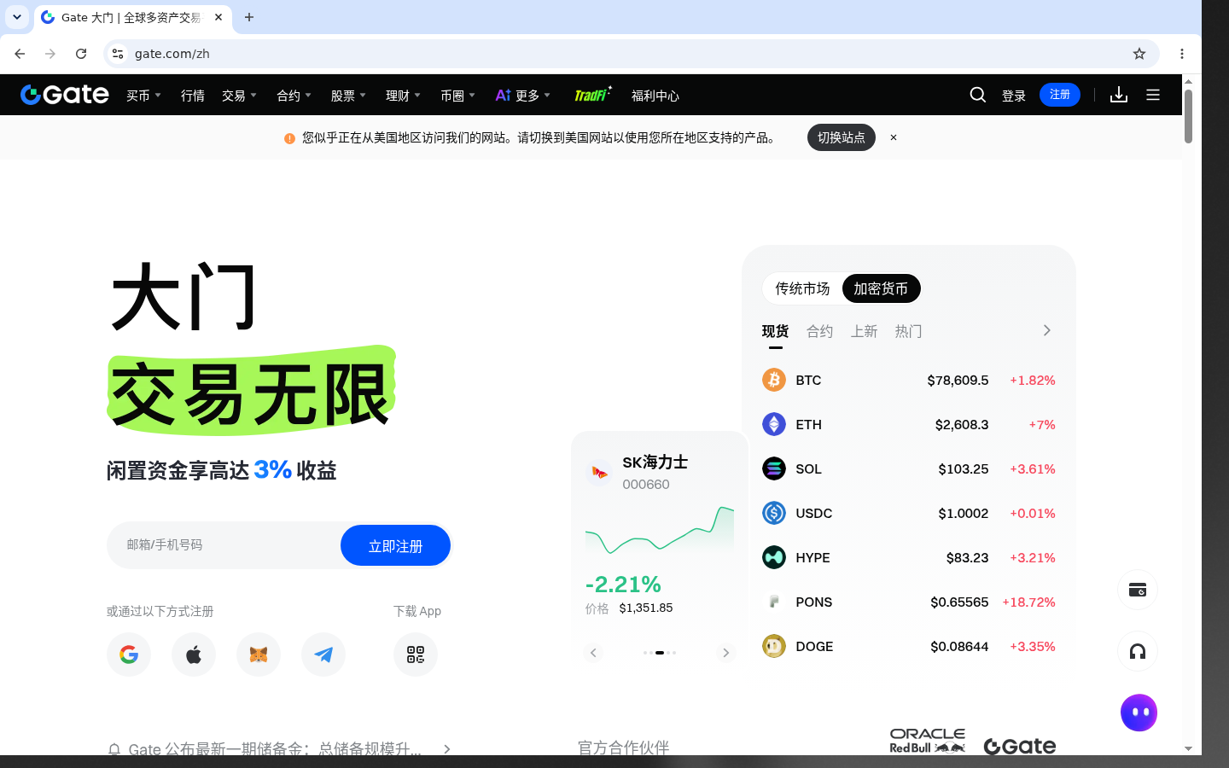Click the 邮箱/手机号码 input field

point(224,545)
